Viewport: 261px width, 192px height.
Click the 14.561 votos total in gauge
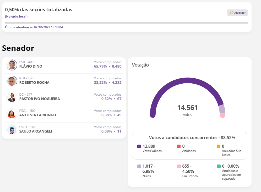click(187, 108)
